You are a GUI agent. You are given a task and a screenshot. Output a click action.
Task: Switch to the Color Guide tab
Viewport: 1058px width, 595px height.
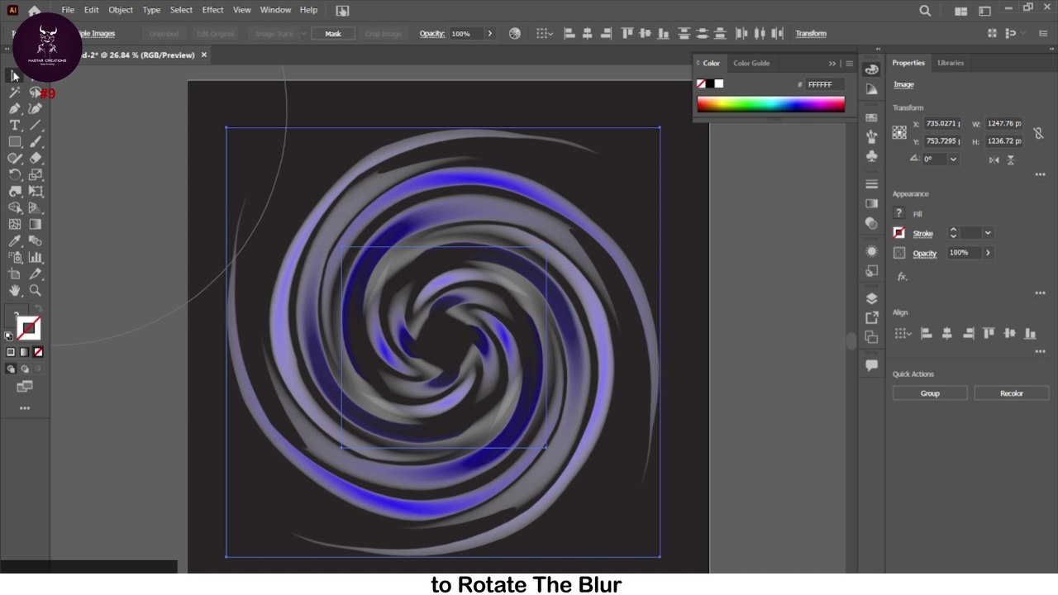point(751,64)
